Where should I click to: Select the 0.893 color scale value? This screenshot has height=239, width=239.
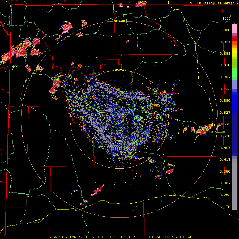225,53
